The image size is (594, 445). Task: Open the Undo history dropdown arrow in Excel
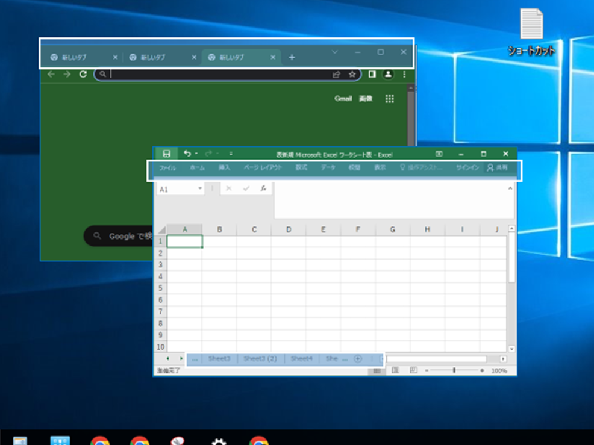click(196, 154)
